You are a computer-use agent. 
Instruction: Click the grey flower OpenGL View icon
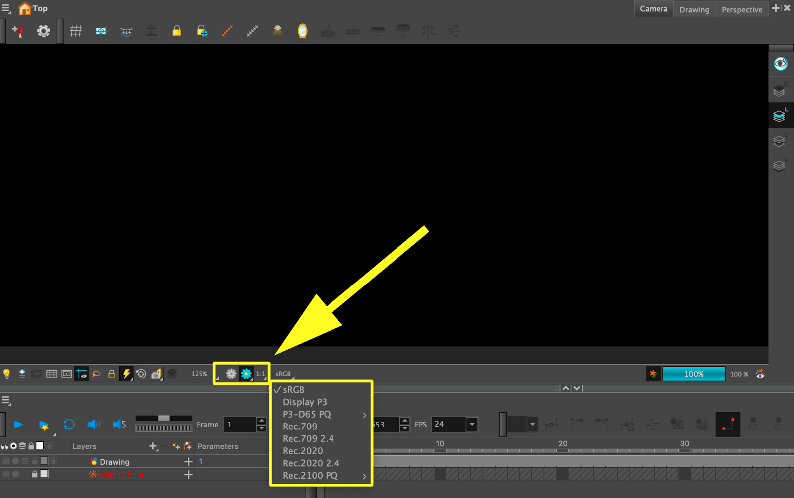pos(231,374)
